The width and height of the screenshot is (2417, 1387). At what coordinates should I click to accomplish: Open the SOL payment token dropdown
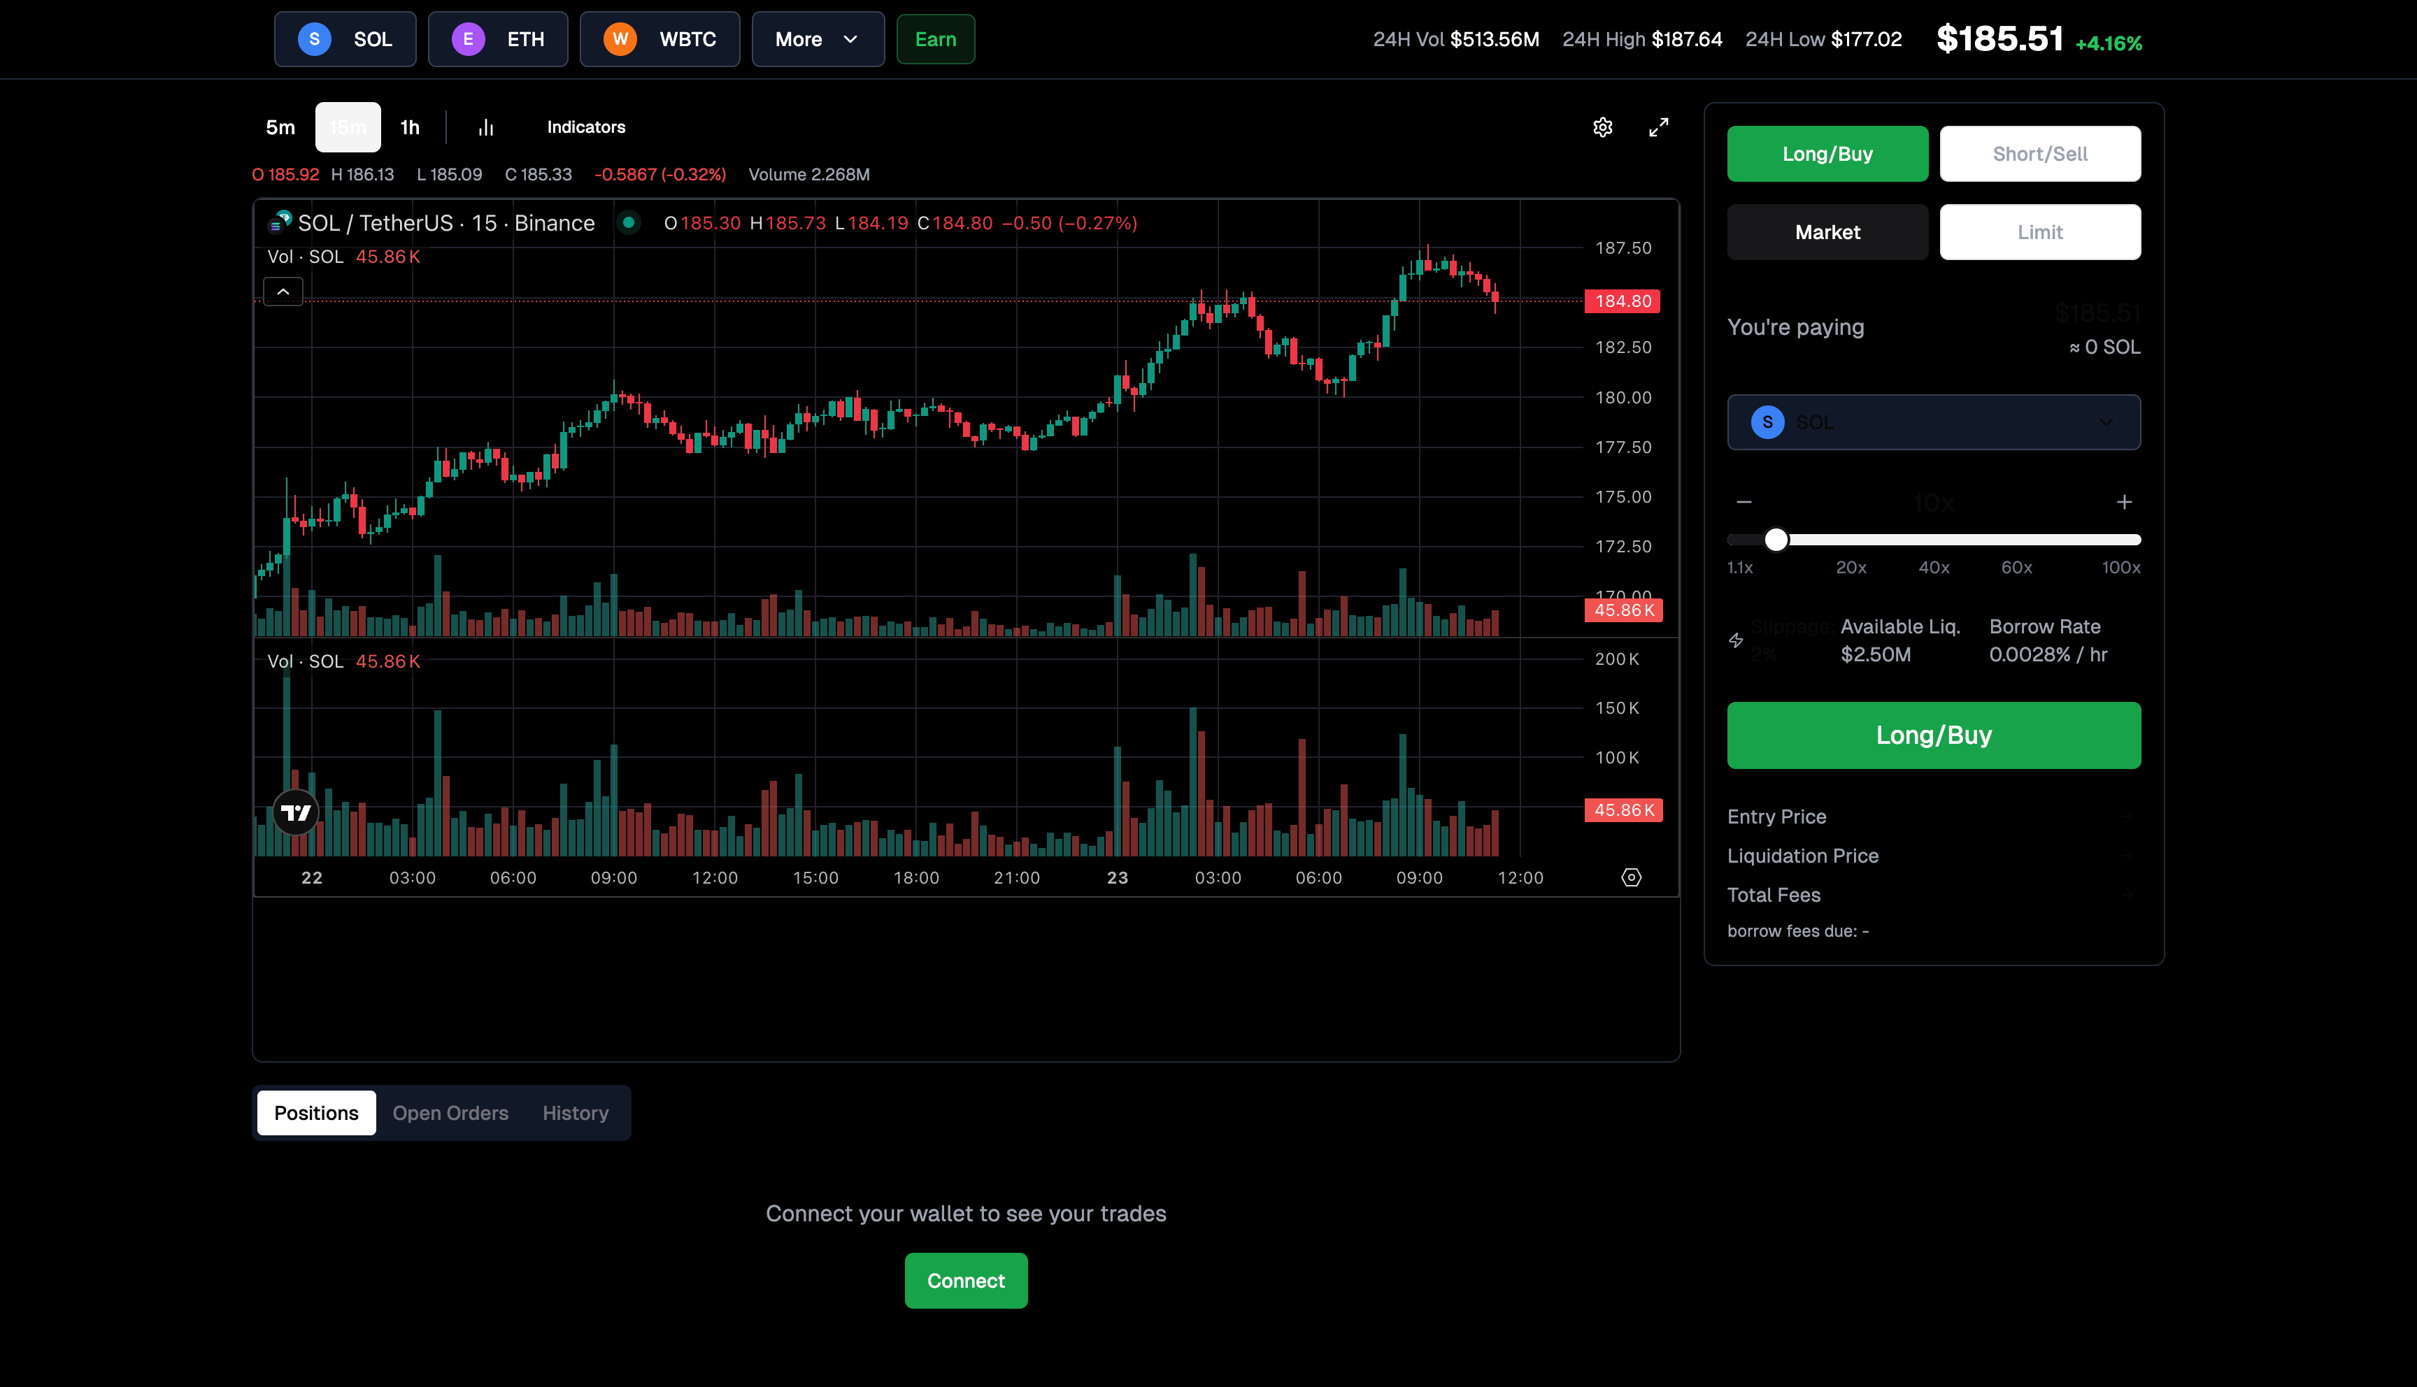tap(1933, 422)
